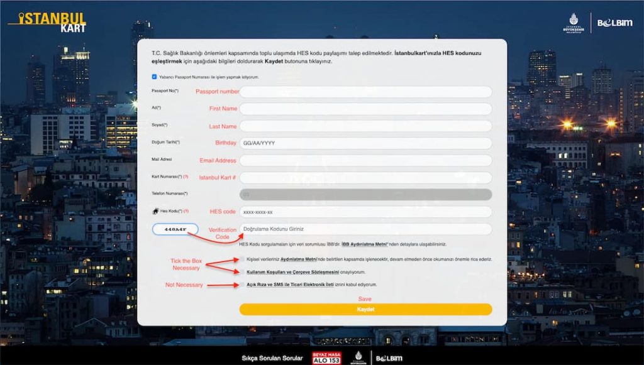Open the İstanbul Büyükşehir Belediyesi logo in the header
This screenshot has width=644, height=365.
pyautogui.click(x=574, y=23)
